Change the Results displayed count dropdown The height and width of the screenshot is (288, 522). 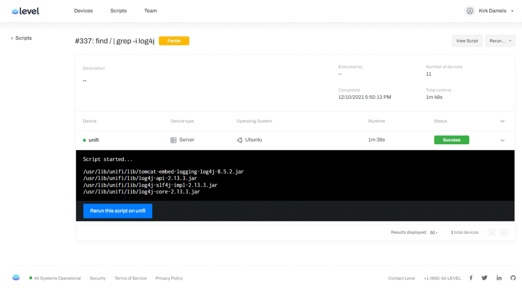tap(433, 232)
